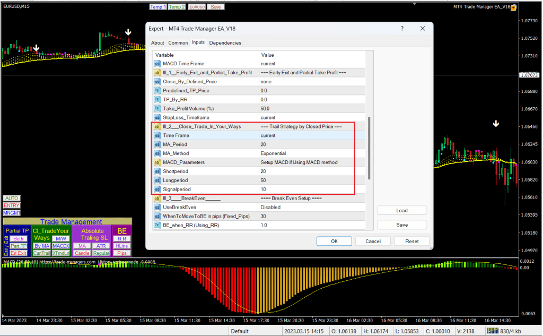The height and width of the screenshot is (336, 543).
Task: Switch to the Common tab
Action: tap(178, 43)
